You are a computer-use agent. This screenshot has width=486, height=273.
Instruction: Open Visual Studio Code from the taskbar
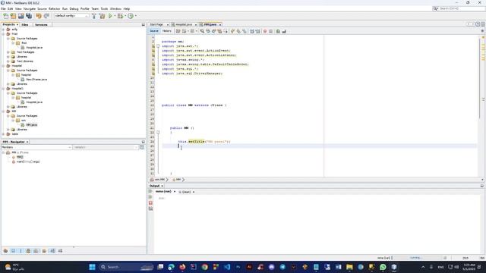pyautogui.click(x=227, y=267)
